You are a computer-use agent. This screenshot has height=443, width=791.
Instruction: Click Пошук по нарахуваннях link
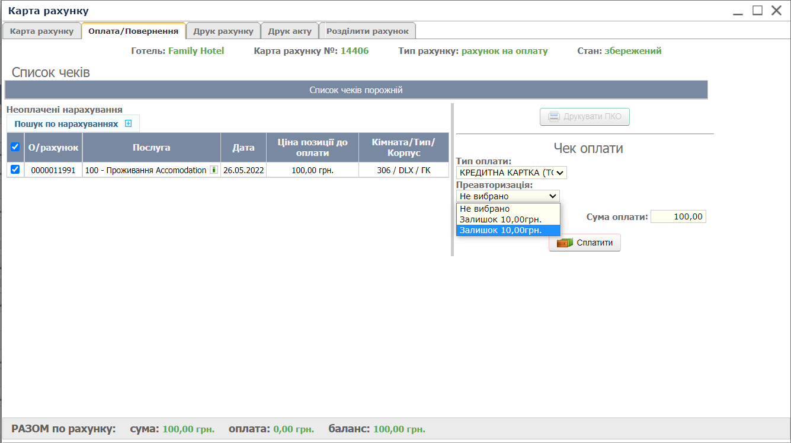pyautogui.click(x=66, y=124)
